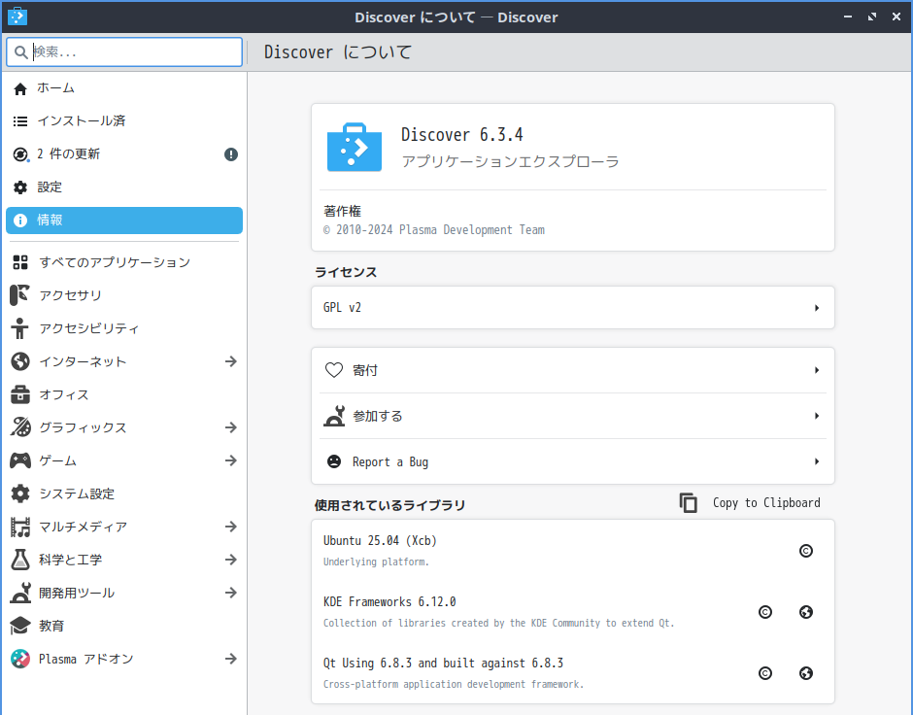Click the Qt Using 6.8.3 library text
This screenshot has width=913, height=715.
443,664
